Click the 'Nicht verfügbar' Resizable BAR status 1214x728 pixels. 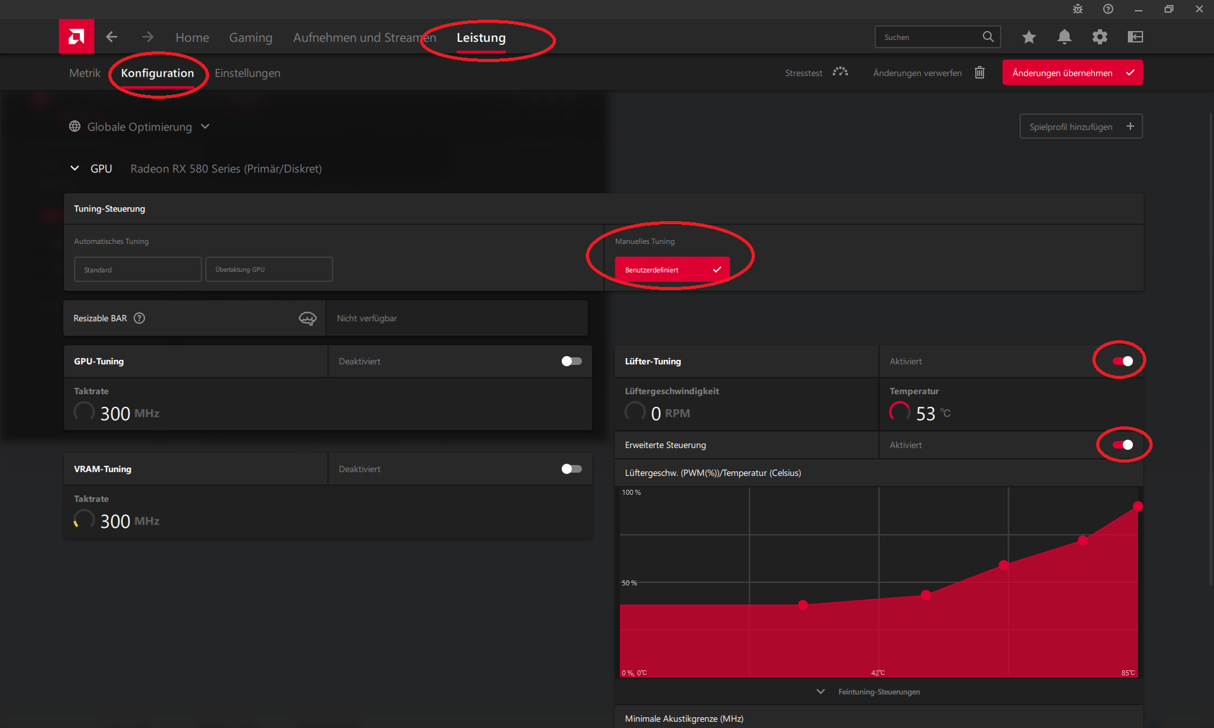pyautogui.click(x=367, y=318)
